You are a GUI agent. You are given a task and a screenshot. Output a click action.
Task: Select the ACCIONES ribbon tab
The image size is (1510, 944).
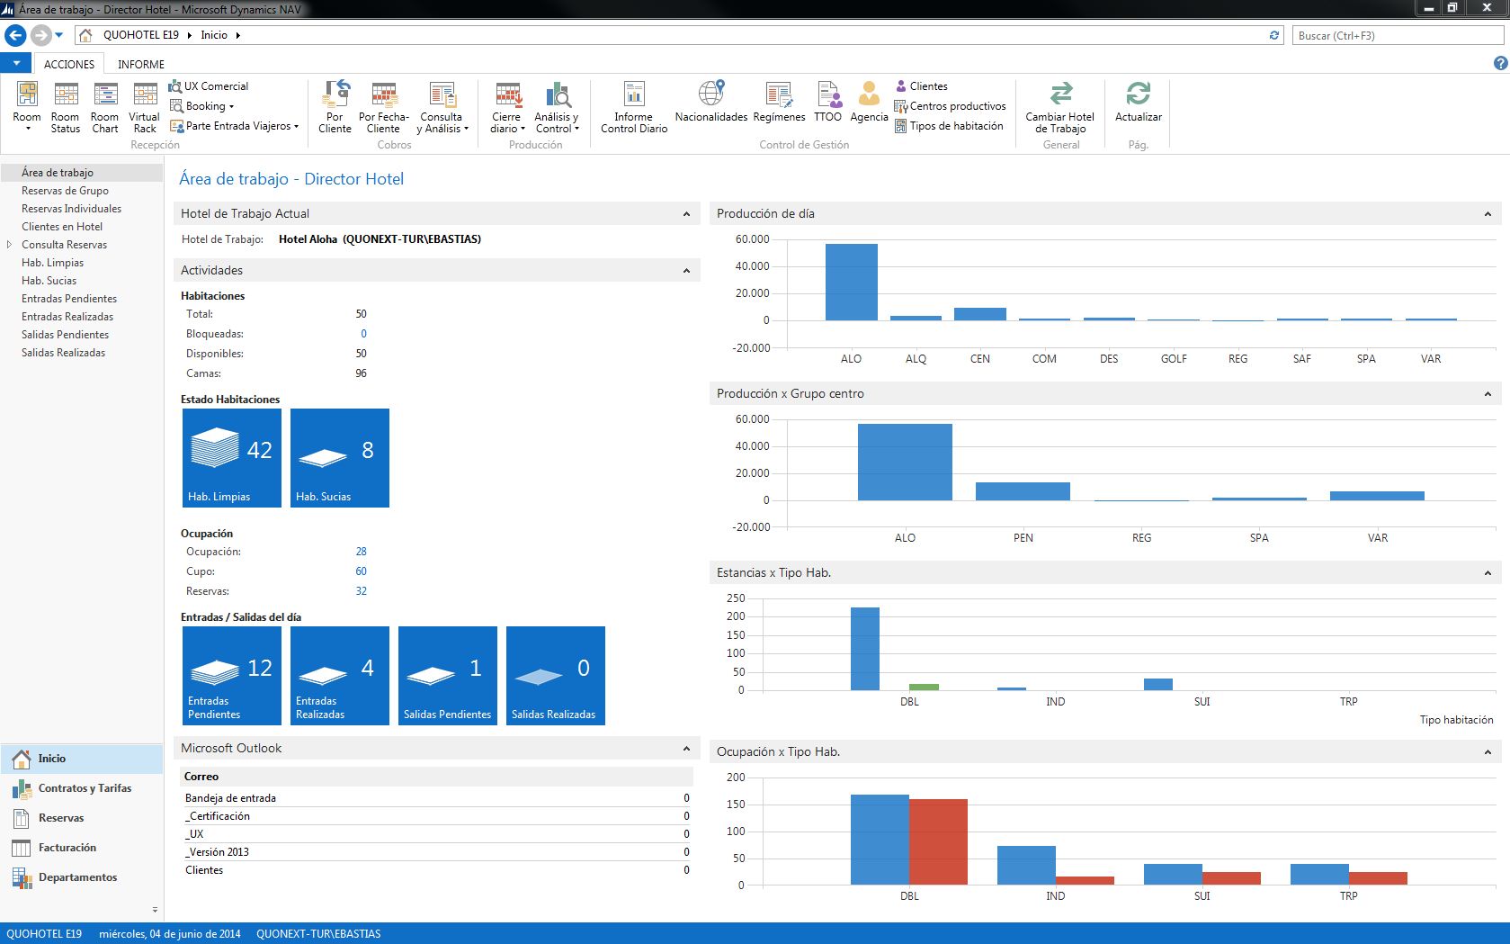point(69,65)
